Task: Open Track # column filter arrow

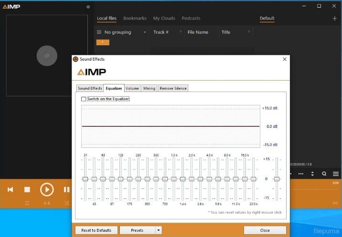Action: (181, 32)
